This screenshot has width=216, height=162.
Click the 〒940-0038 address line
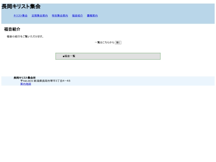click(45, 81)
